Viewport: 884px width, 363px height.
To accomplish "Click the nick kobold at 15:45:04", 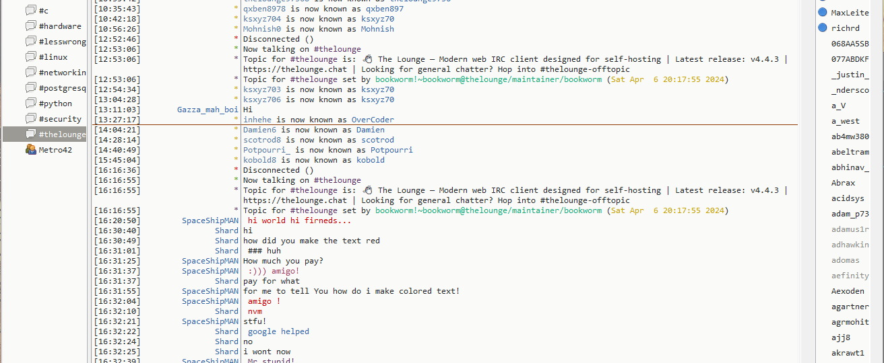I will (371, 160).
